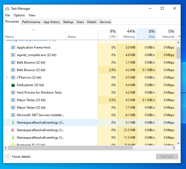Click the green arrow icon of the 11.5 MB process
The image size is (186, 169).
[x=13, y=138]
